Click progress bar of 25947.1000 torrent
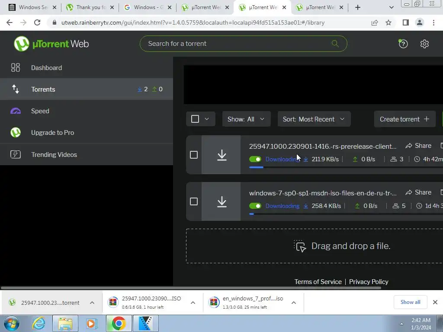Viewport: 443px width, 332px height. coord(346,167)
